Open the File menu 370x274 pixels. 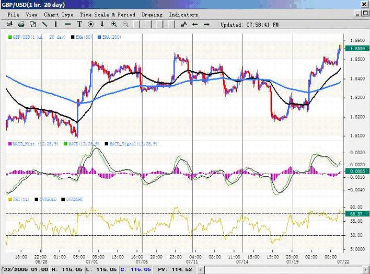(13, 15)
